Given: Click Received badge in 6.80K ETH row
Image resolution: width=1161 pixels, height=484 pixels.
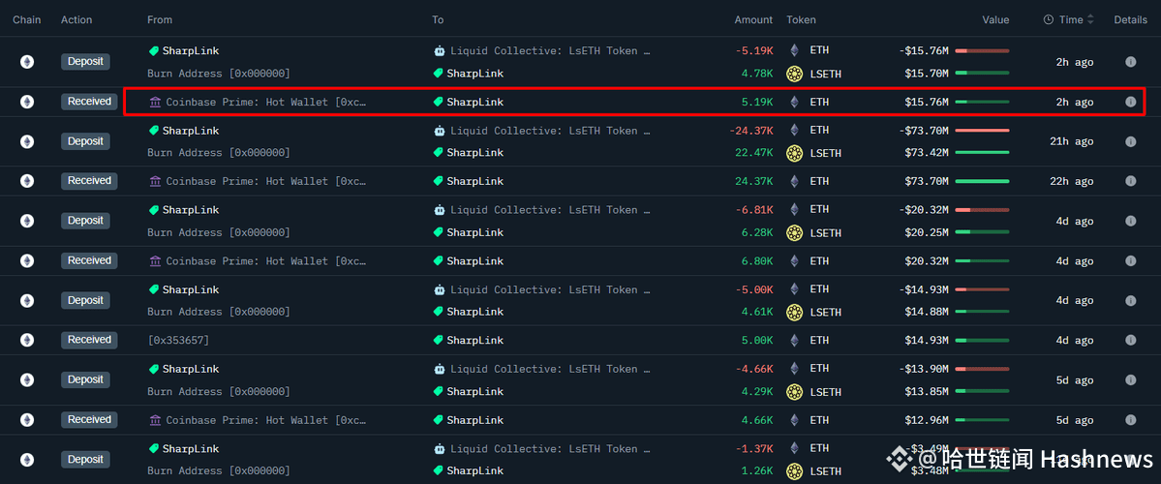Looking at the screenshot, I should pyautogui.click(x=90, y=260).
